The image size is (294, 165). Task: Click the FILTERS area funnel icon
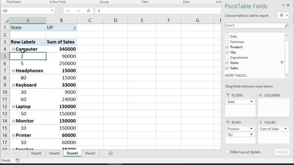coord(228,95)
